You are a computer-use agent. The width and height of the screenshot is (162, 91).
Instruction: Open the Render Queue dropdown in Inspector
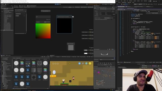click(x=107, y=18)
